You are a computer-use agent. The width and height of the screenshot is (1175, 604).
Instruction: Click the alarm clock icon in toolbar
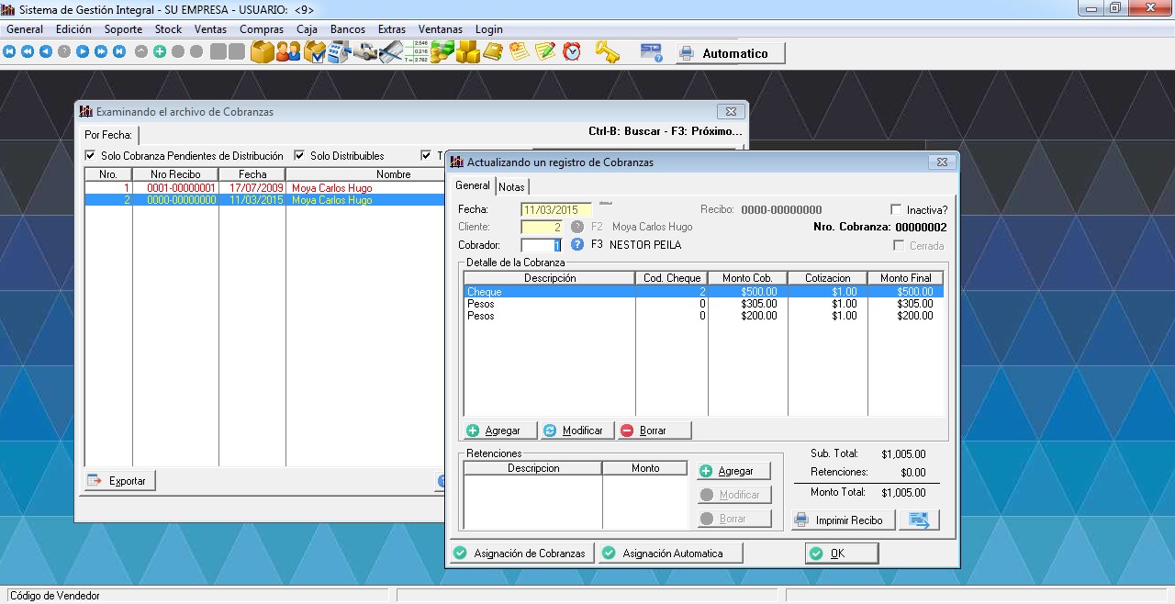click(x=572, y=52)
